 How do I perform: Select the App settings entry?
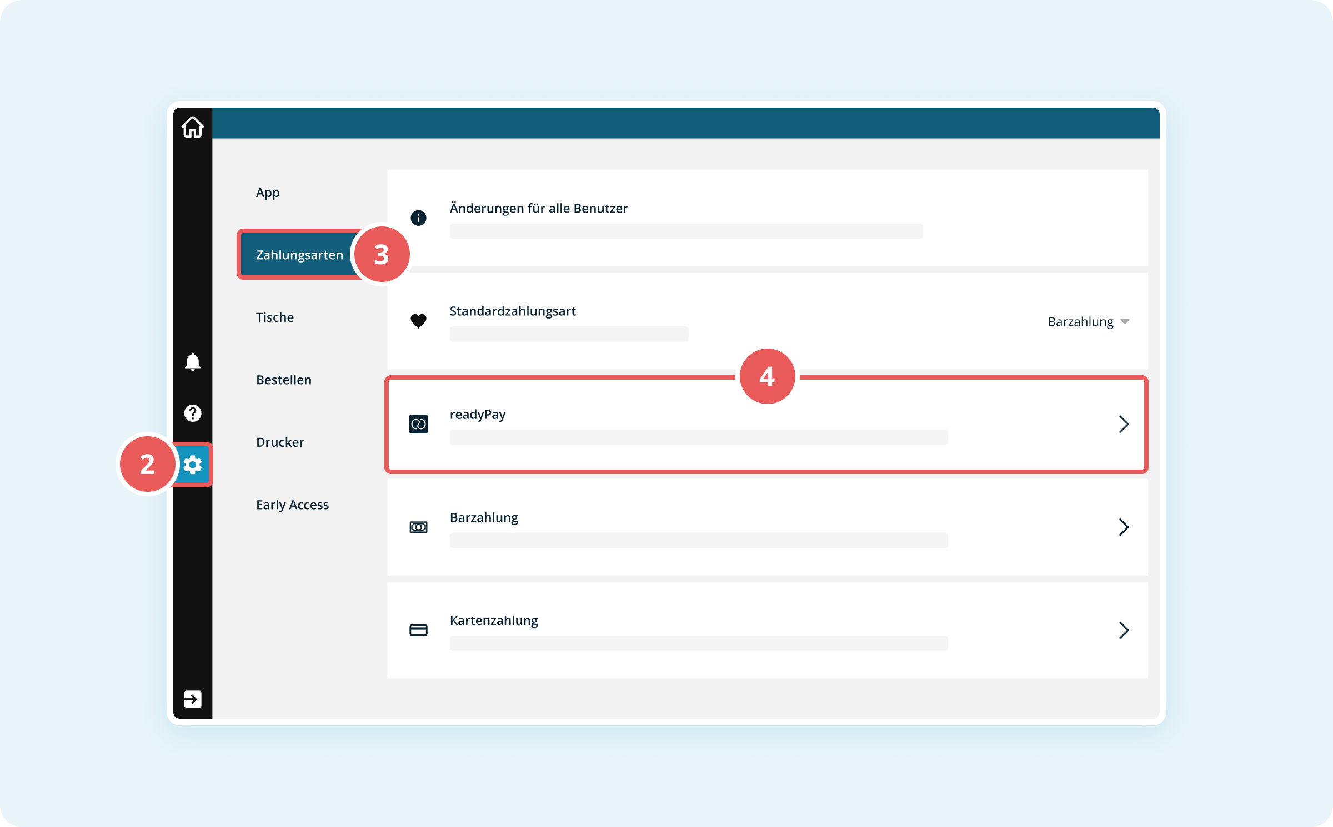(268, 193)
